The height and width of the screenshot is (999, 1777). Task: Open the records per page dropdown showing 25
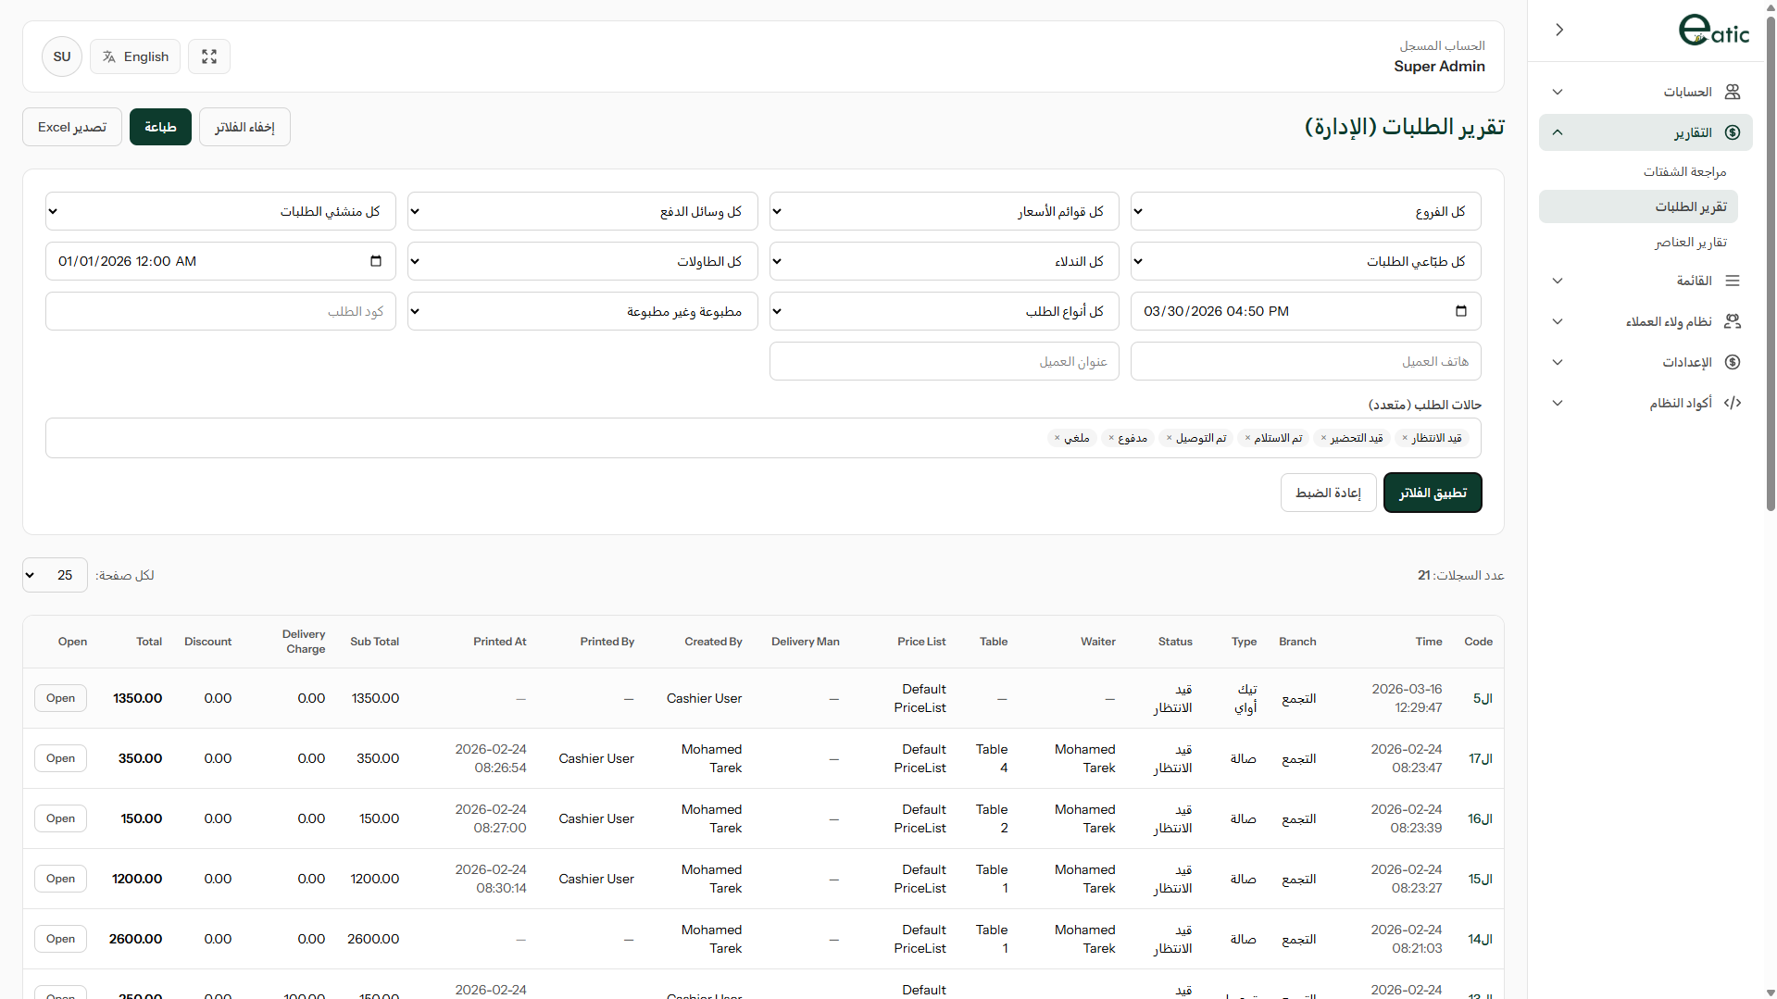53,575
